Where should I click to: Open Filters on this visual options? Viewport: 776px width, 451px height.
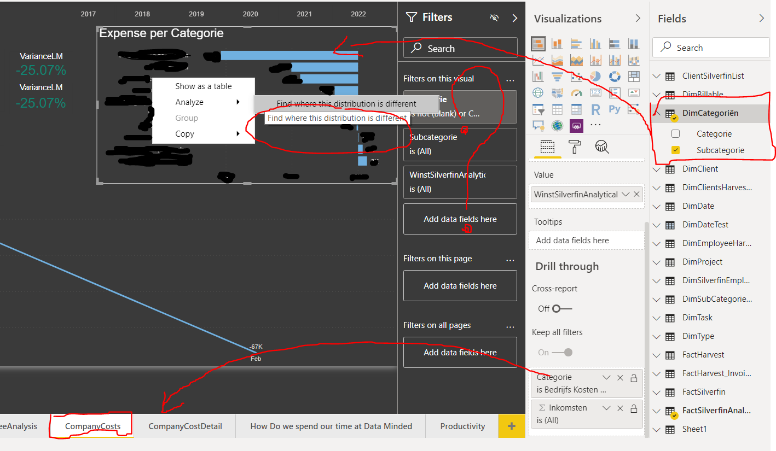point(510,80)
